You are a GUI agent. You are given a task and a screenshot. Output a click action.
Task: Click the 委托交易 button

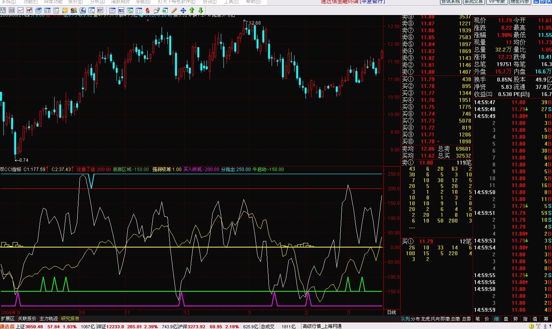474,2
